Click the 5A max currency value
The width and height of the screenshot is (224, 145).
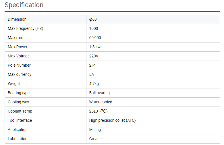tap(92, 74)
